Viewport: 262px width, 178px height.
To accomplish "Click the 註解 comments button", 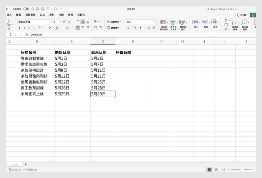I will [242, 15].
